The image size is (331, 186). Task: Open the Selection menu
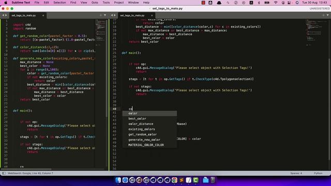click(59, 3)
